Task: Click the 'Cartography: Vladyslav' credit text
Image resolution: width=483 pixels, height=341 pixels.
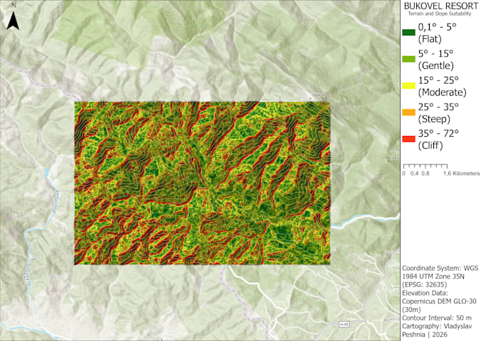Action: tap(437, 326)
